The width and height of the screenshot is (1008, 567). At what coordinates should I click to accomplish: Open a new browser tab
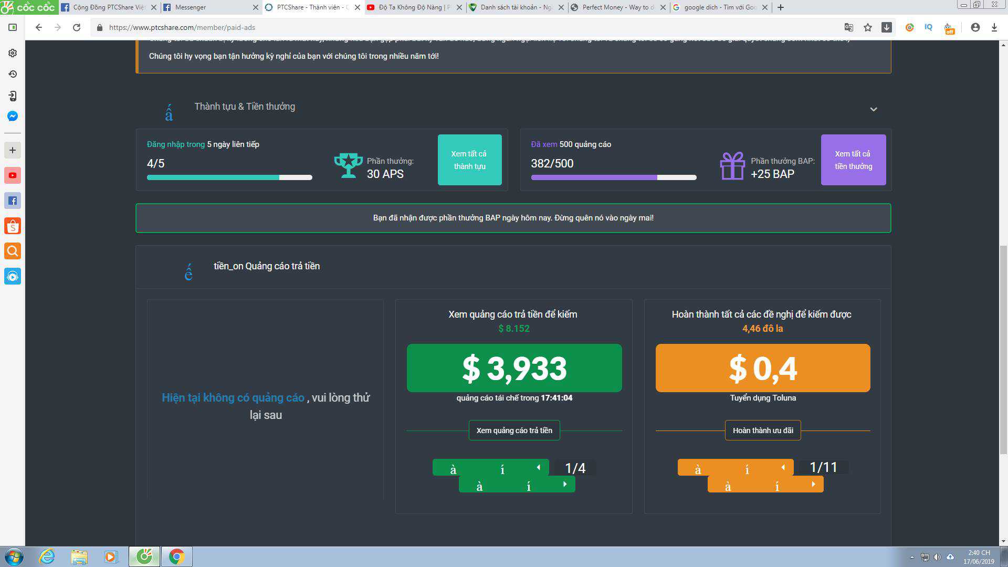click(x=781, y=7)
